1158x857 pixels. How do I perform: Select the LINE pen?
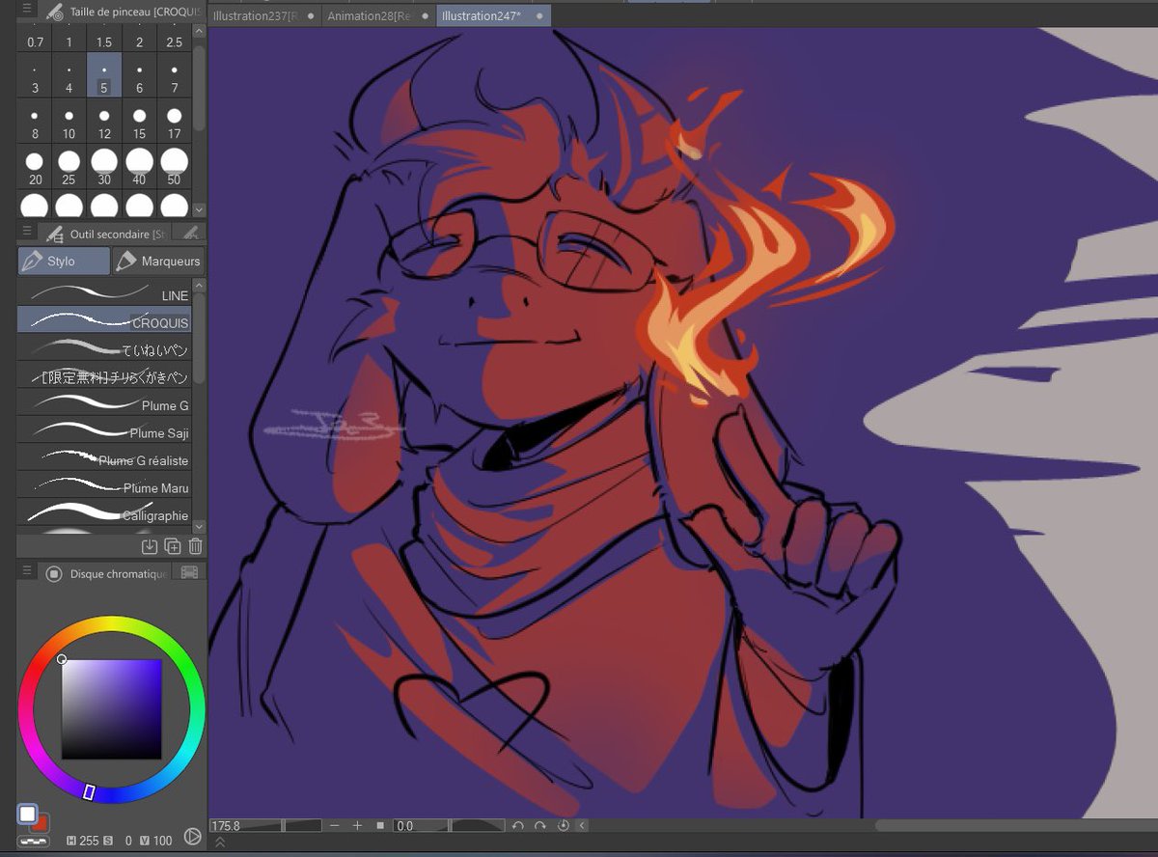point(104,293)
